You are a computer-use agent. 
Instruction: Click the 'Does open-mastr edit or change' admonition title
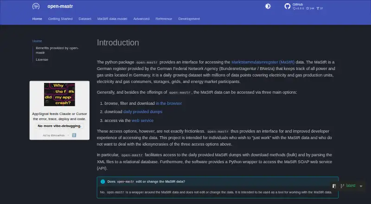(x=146, y=182)
